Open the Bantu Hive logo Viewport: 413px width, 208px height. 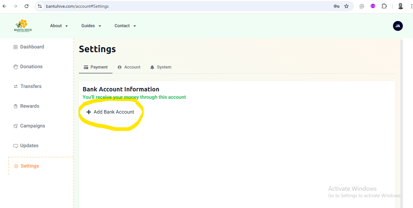22,26
